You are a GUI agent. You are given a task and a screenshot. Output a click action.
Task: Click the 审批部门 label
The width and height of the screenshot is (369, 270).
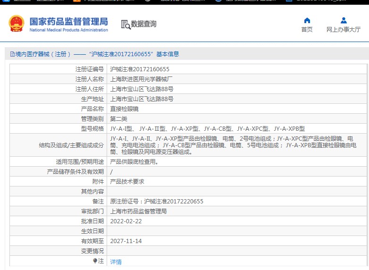pos(92,211)
